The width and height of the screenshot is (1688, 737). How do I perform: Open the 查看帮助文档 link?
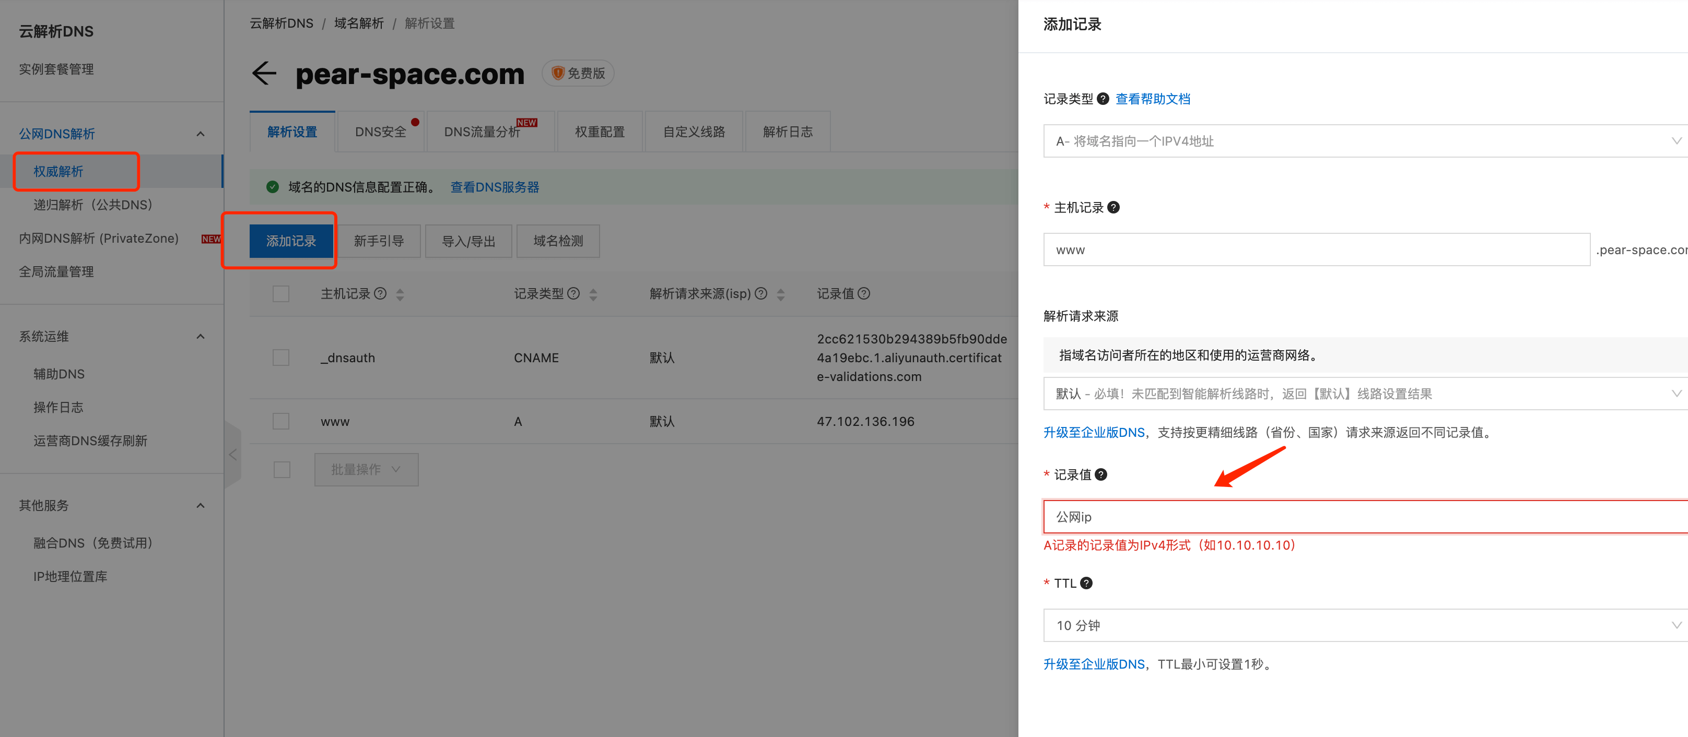(x=1153, y=99)
